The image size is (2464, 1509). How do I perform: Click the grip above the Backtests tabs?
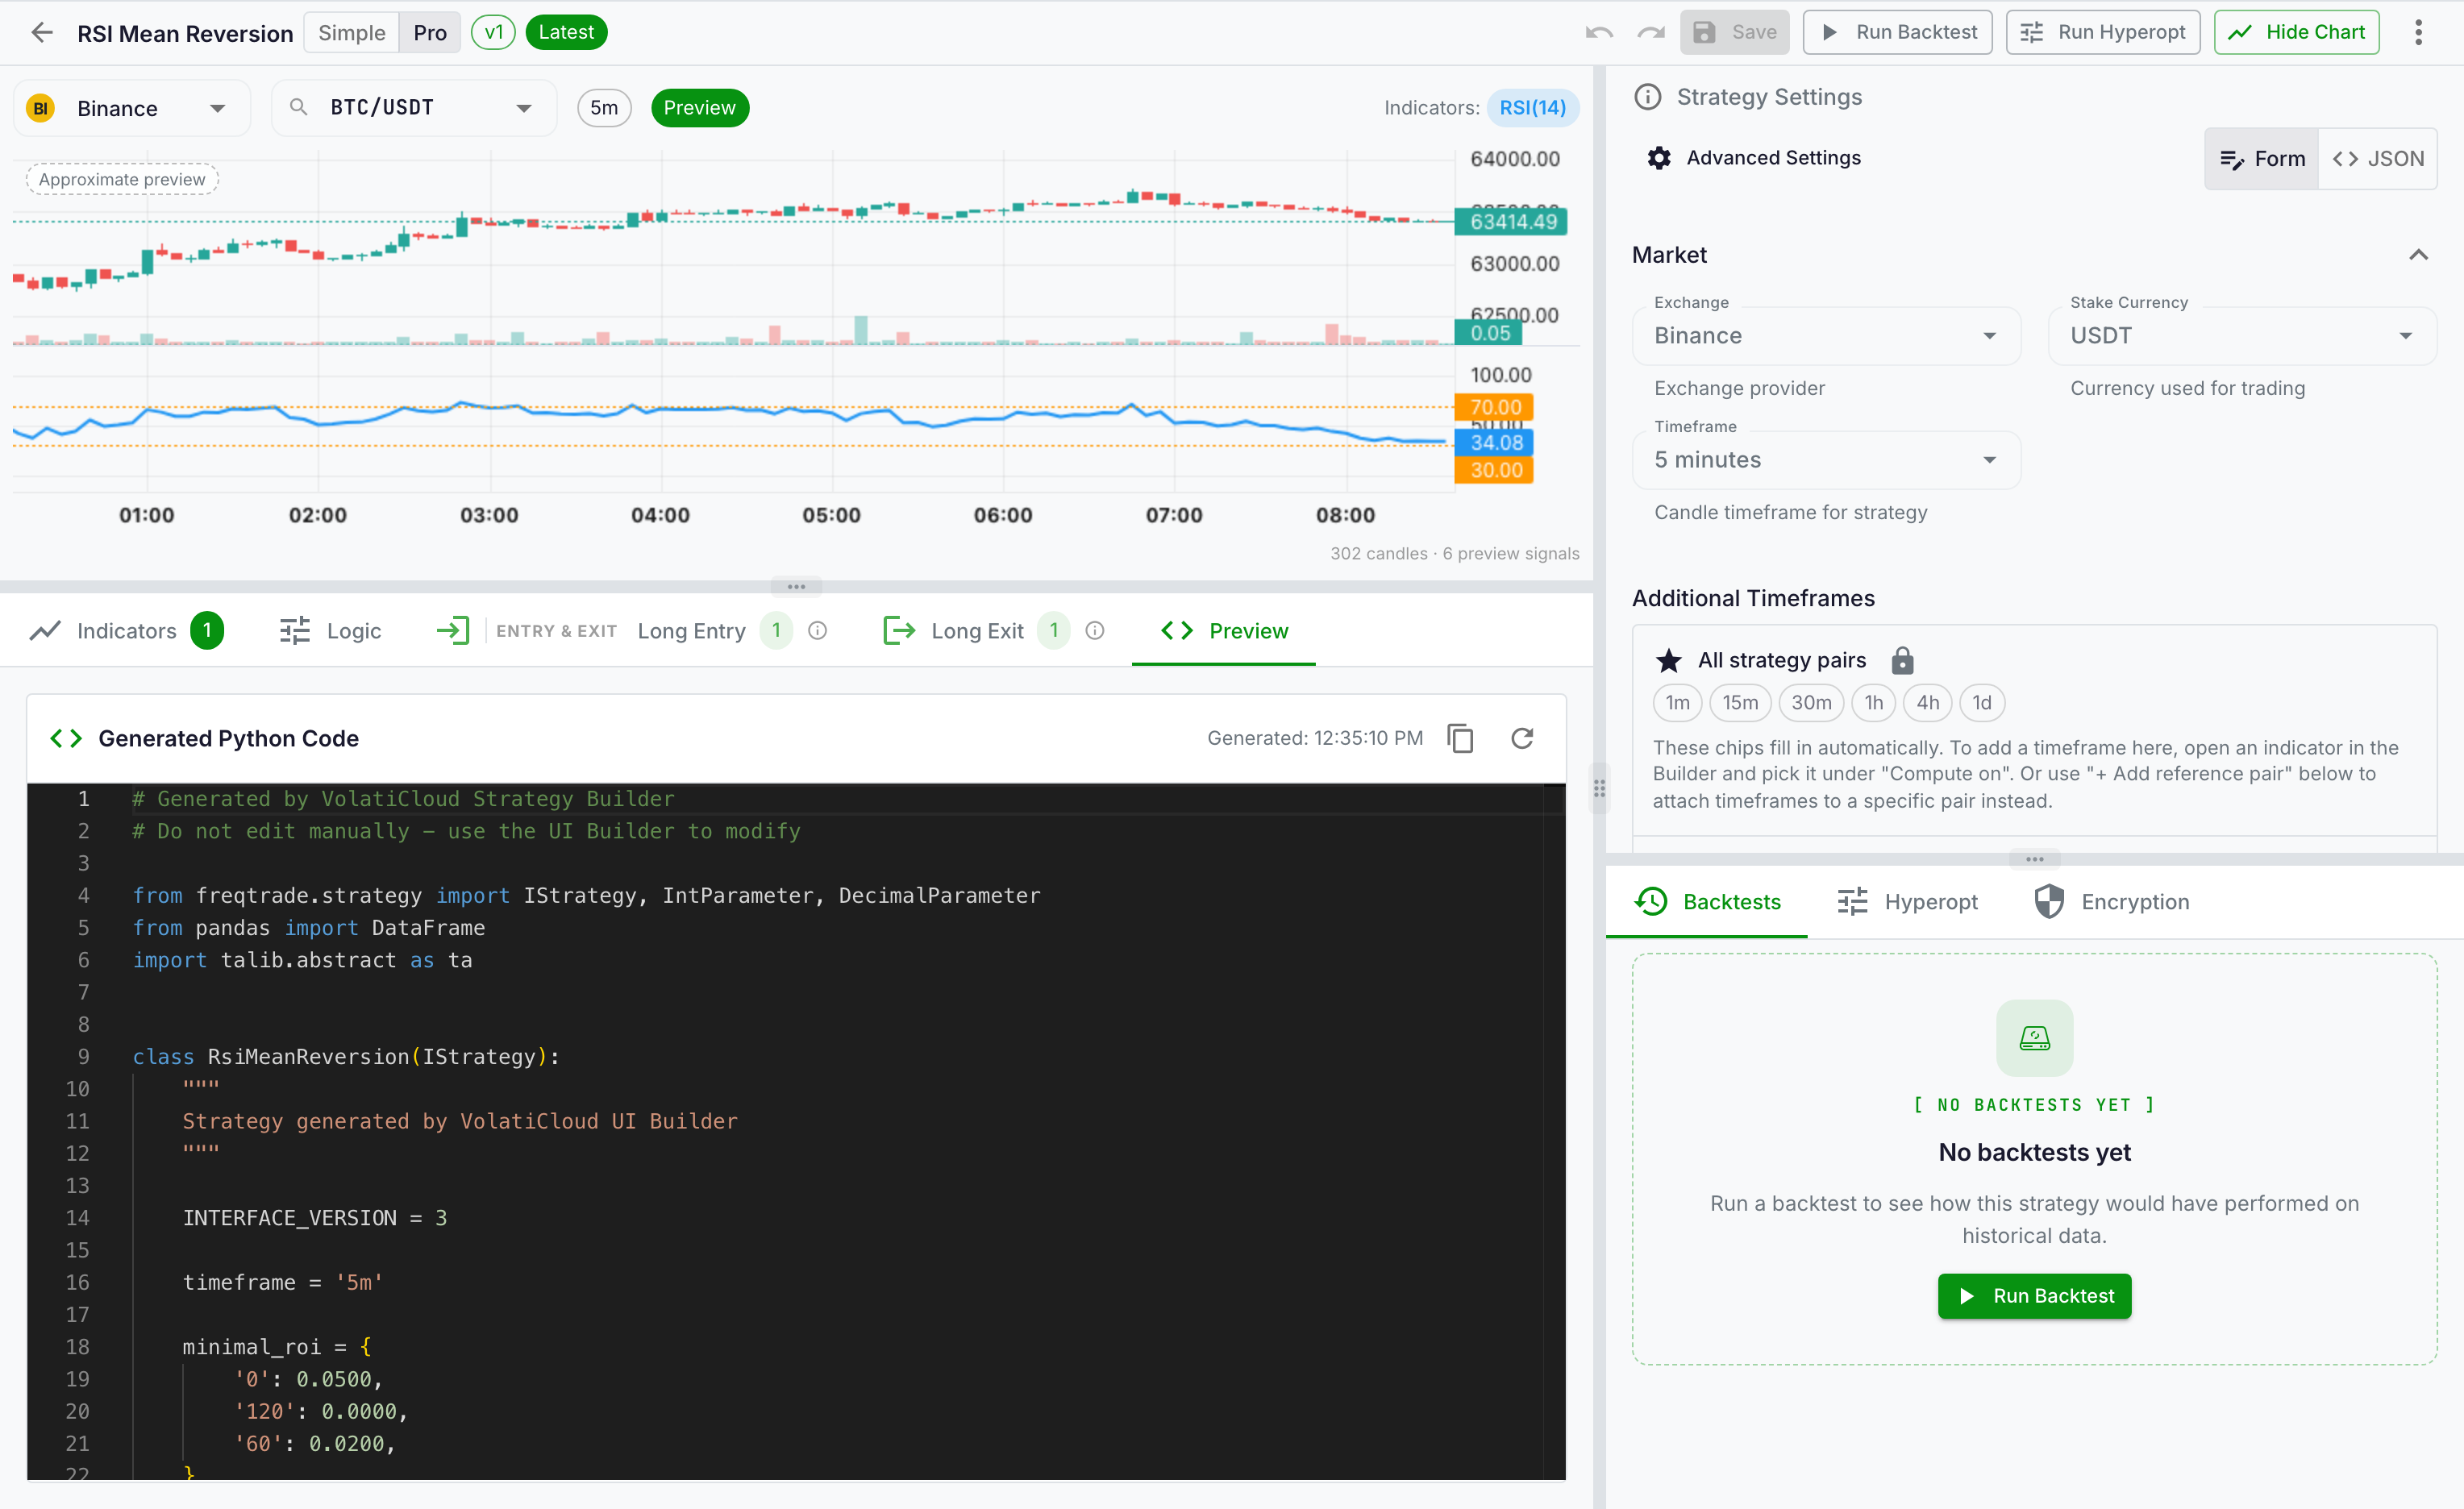2034,859
